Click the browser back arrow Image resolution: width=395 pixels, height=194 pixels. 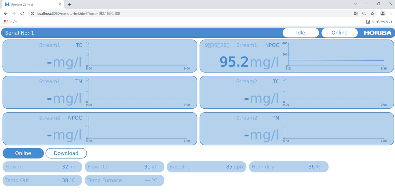[x=6, y=13]
